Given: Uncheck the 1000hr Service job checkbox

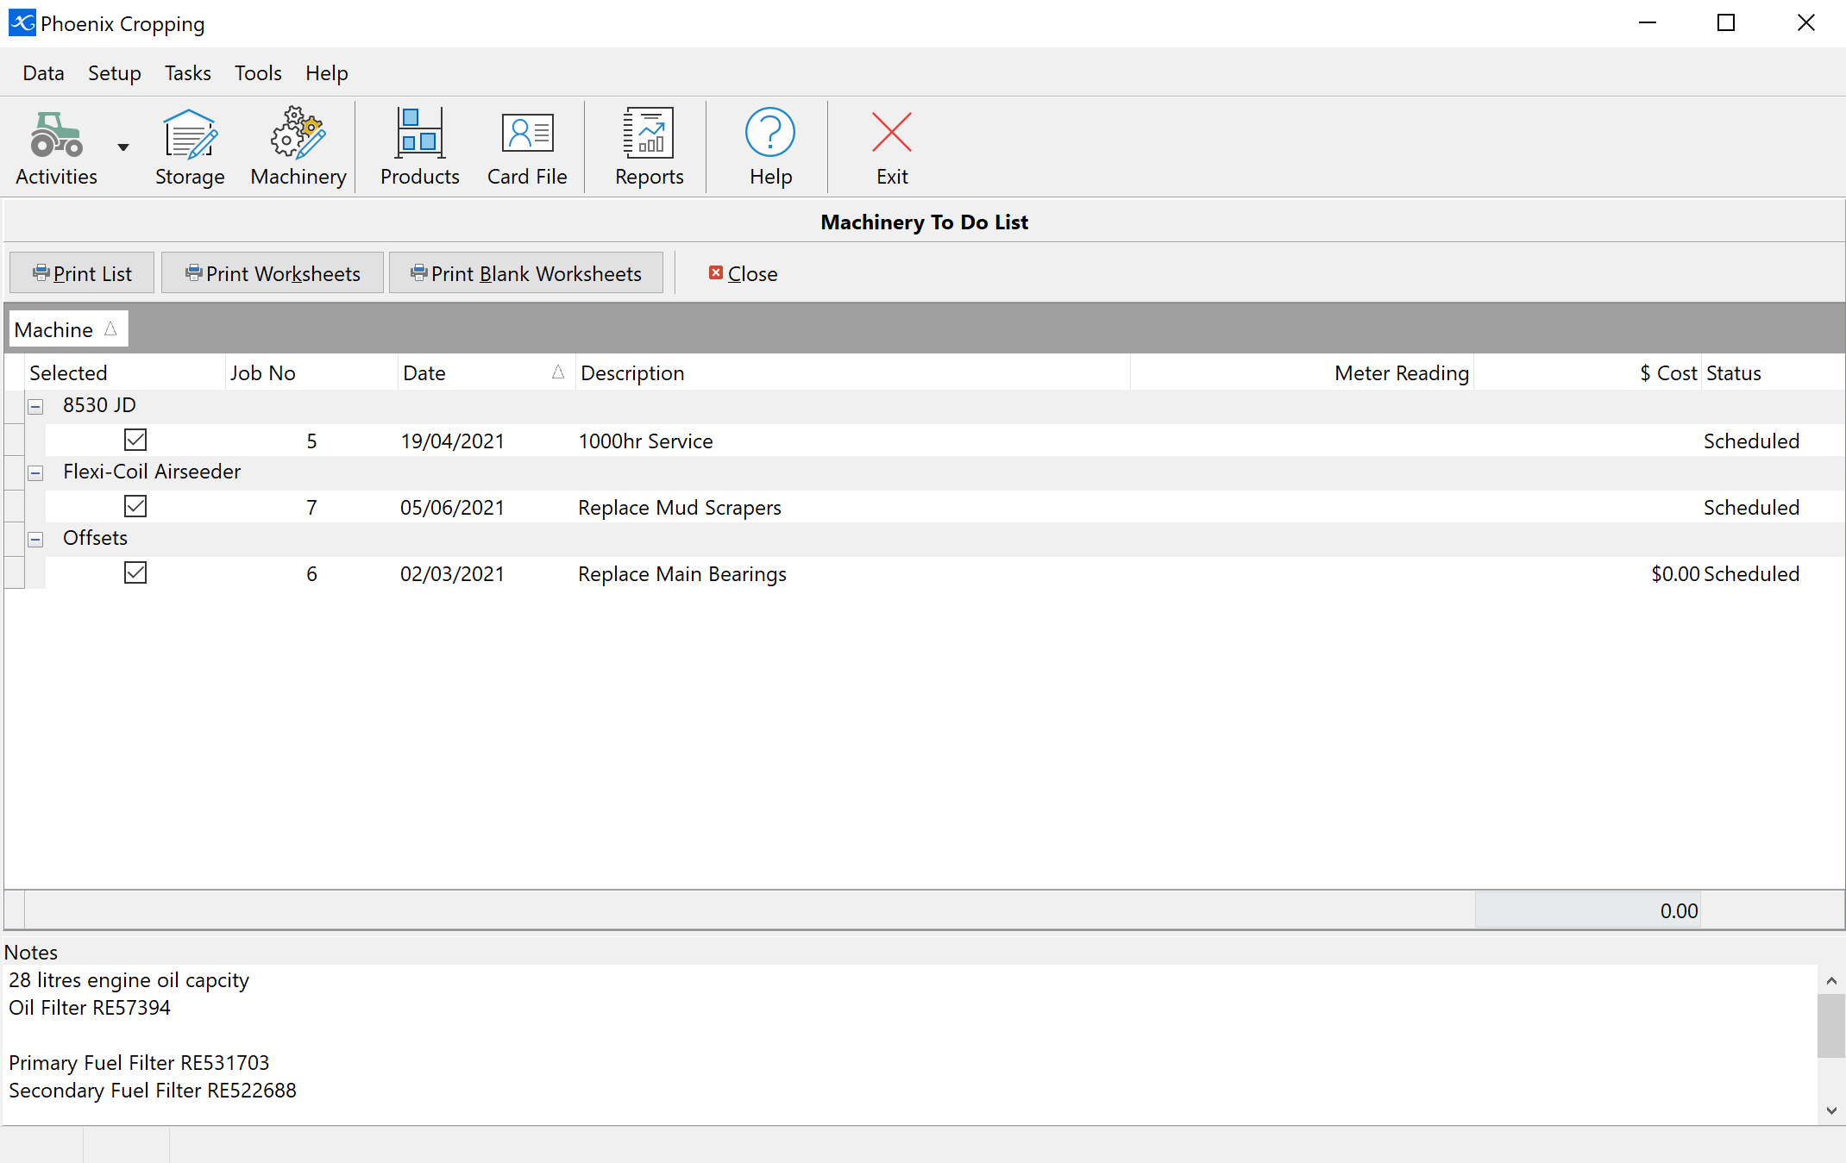Looking at the screenshot, I should click(x=135, y=440).
